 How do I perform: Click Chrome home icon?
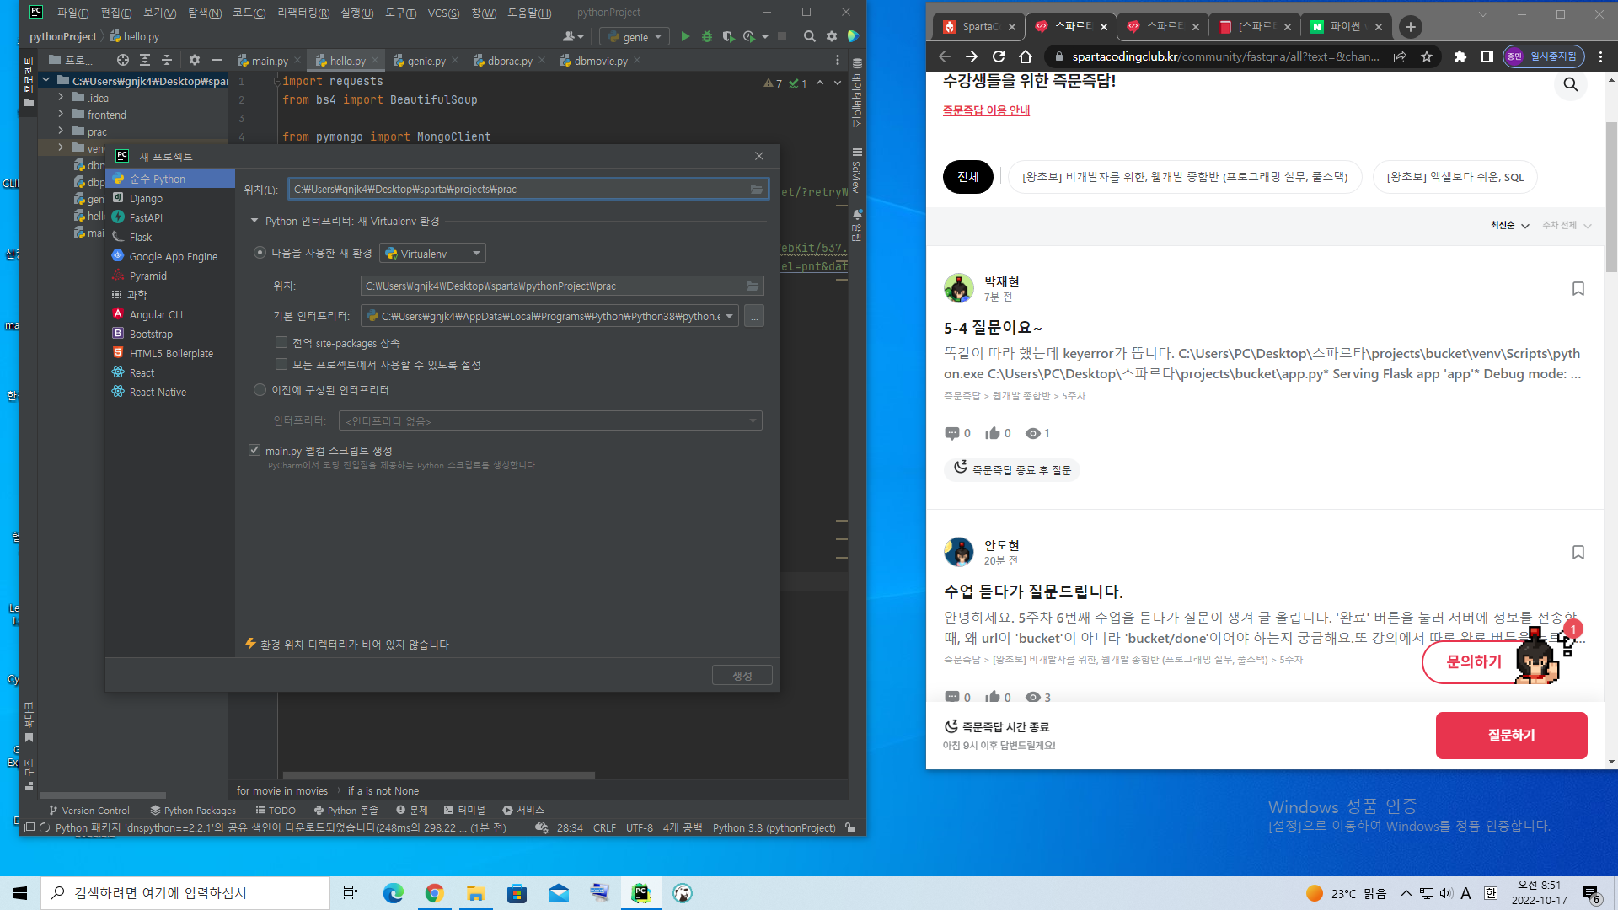coord(1026,56)
